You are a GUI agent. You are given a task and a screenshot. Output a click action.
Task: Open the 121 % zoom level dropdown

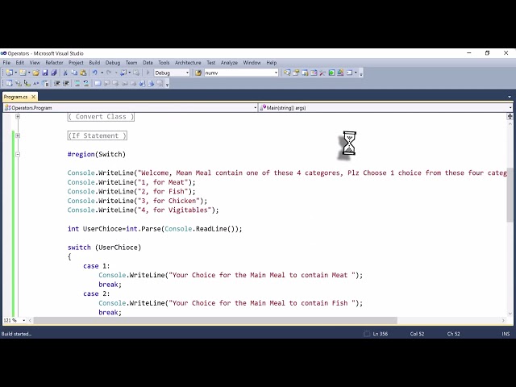tap(15, 320)
